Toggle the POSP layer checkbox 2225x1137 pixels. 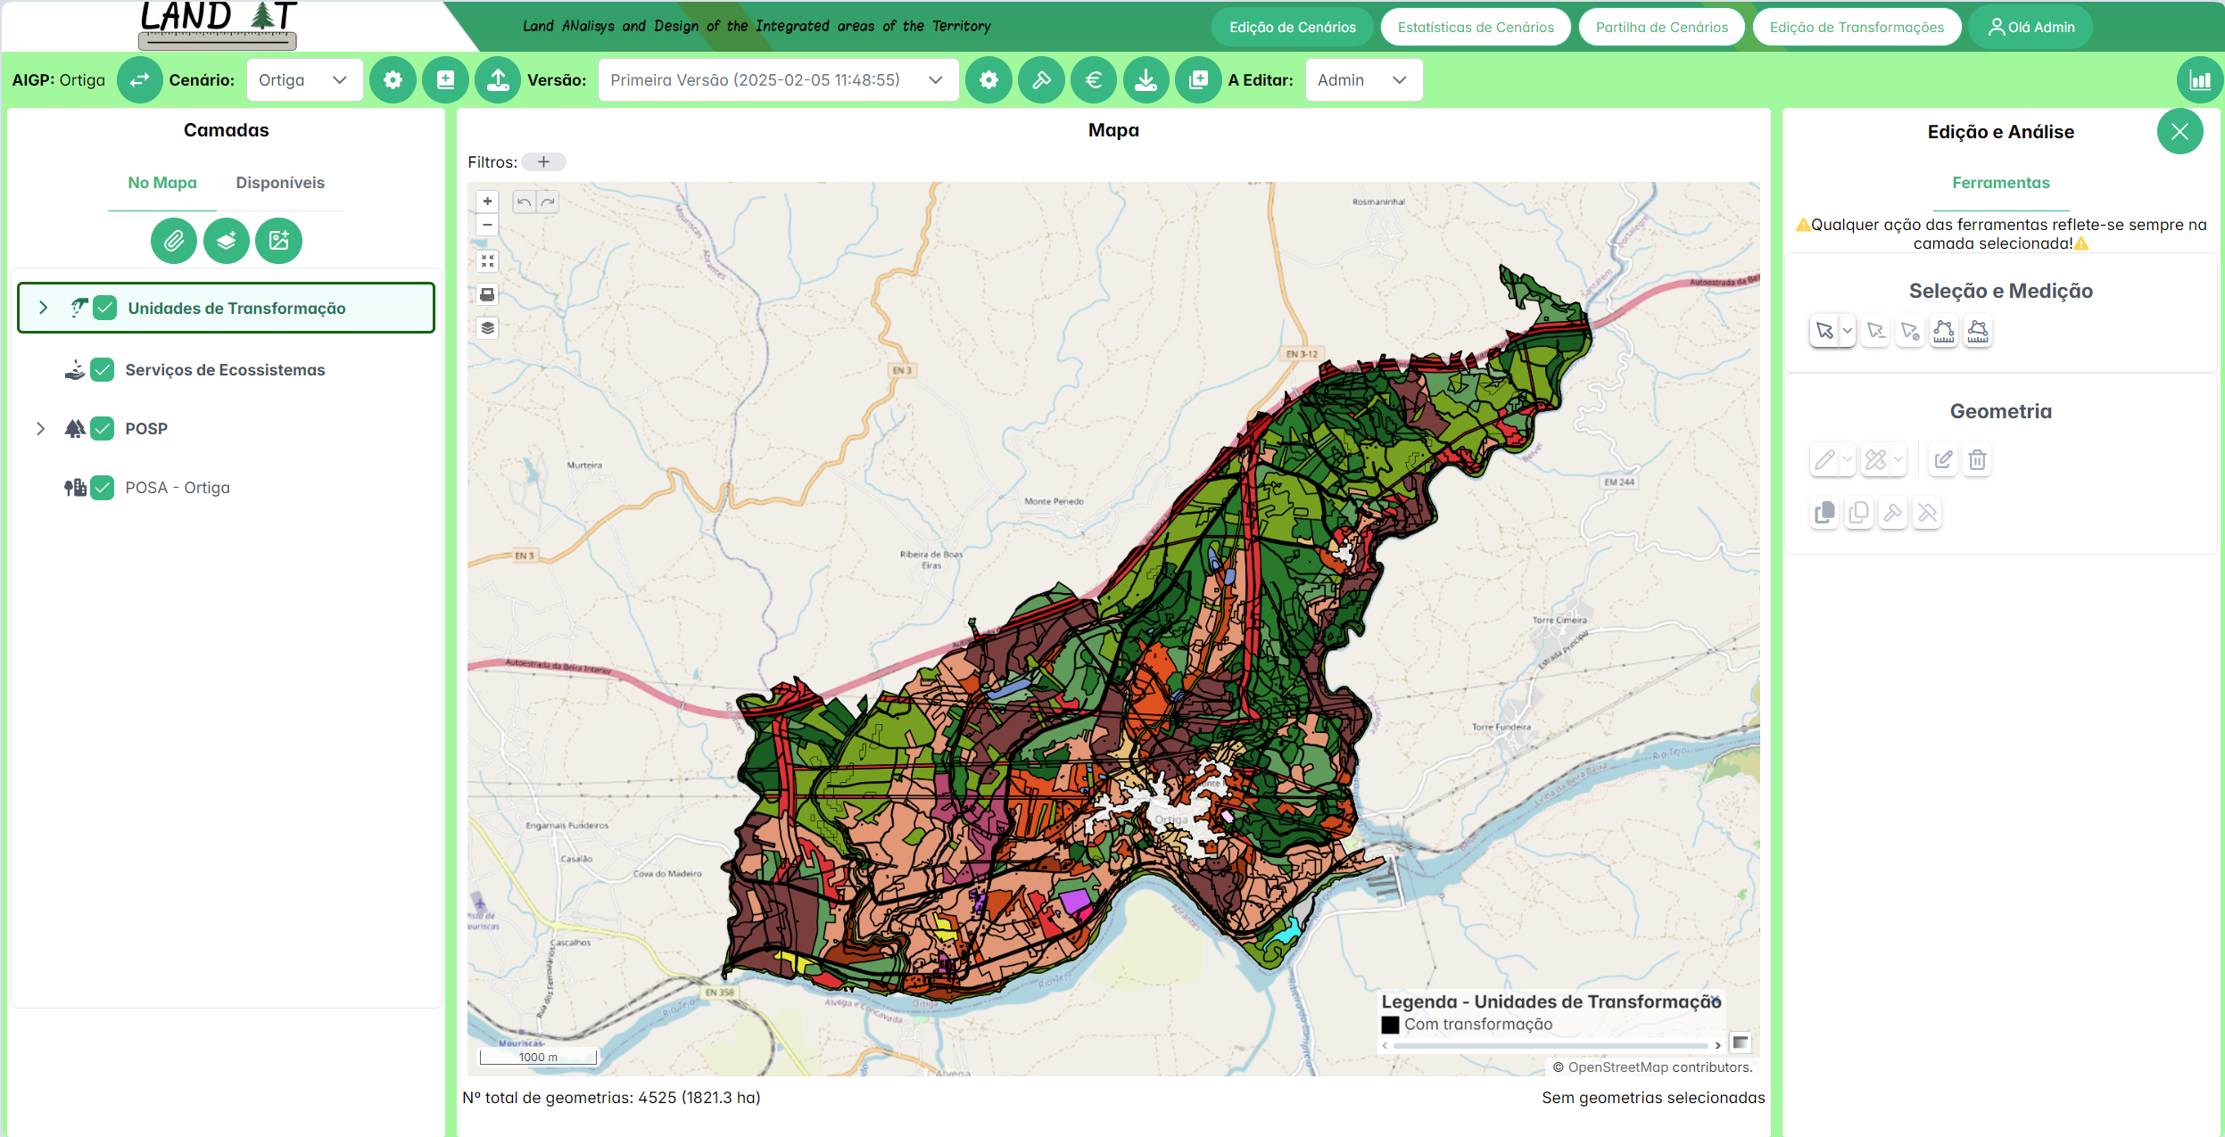(103, 429)
